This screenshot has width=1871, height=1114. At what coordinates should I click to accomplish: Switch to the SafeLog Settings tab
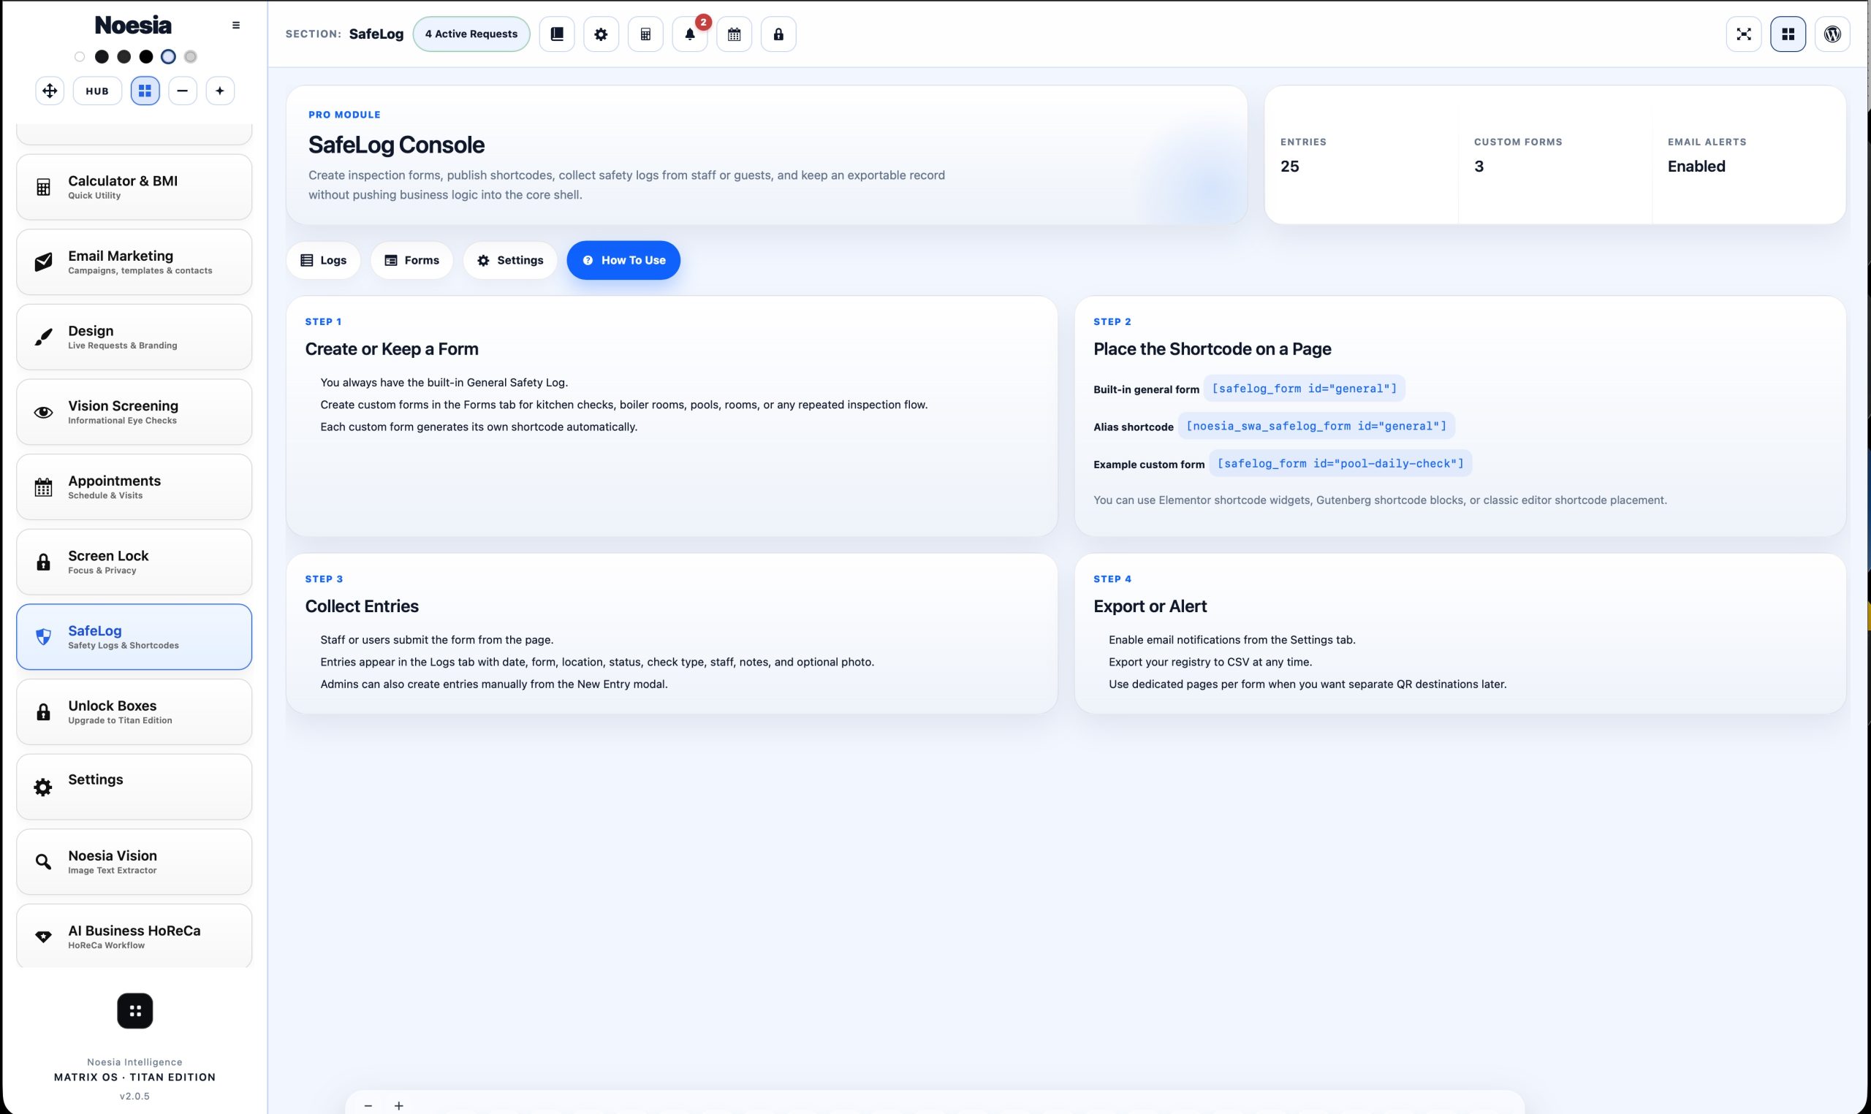510,261
